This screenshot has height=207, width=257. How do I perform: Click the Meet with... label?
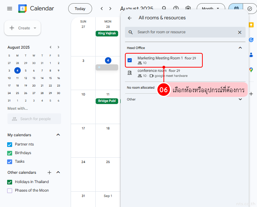click(x=18, y=109)
